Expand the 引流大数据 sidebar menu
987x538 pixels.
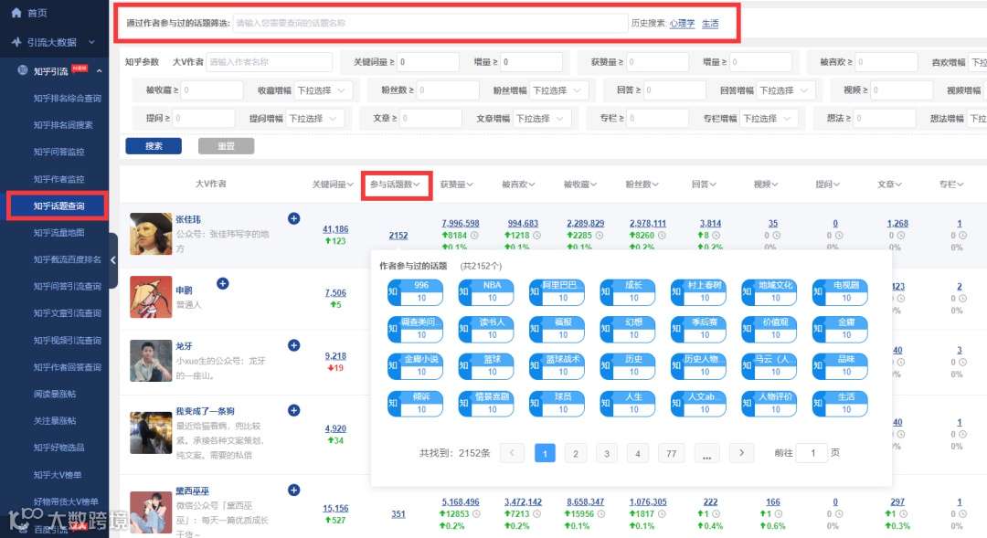92,42
